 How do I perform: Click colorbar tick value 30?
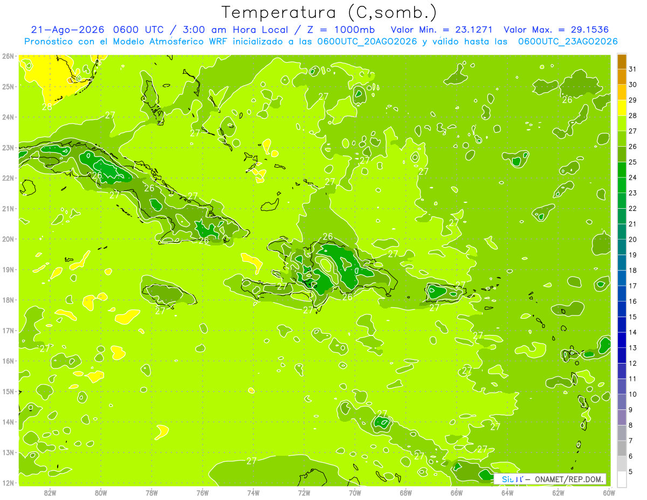coord(633,85)
